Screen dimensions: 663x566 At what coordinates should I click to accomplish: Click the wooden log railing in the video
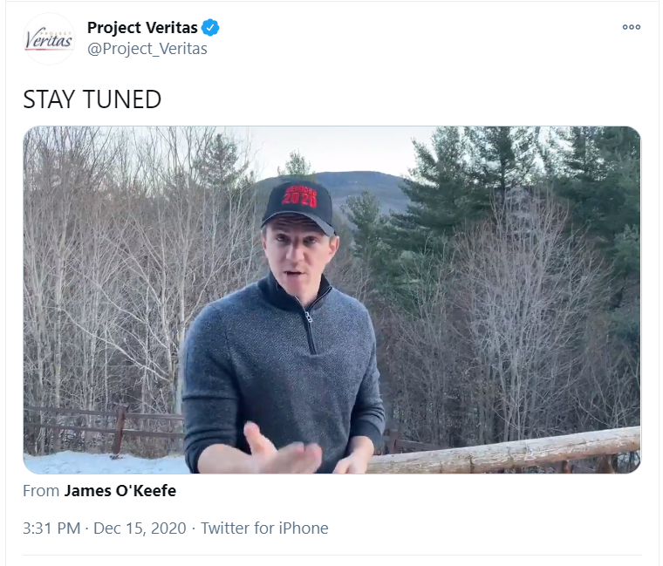(x=523, y=449)
